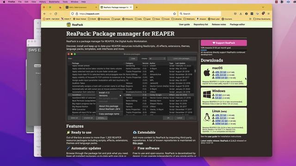
Task: Open the Firefox downloads panel
Action: (240, 14)
